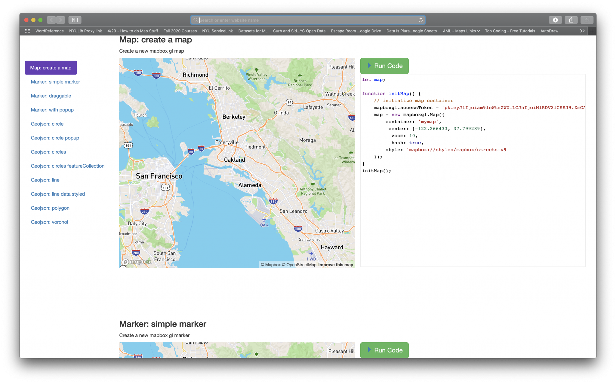Click the play triangle inside Run Code
Viewport: 616px width, 384px height.
coord(369,66)
